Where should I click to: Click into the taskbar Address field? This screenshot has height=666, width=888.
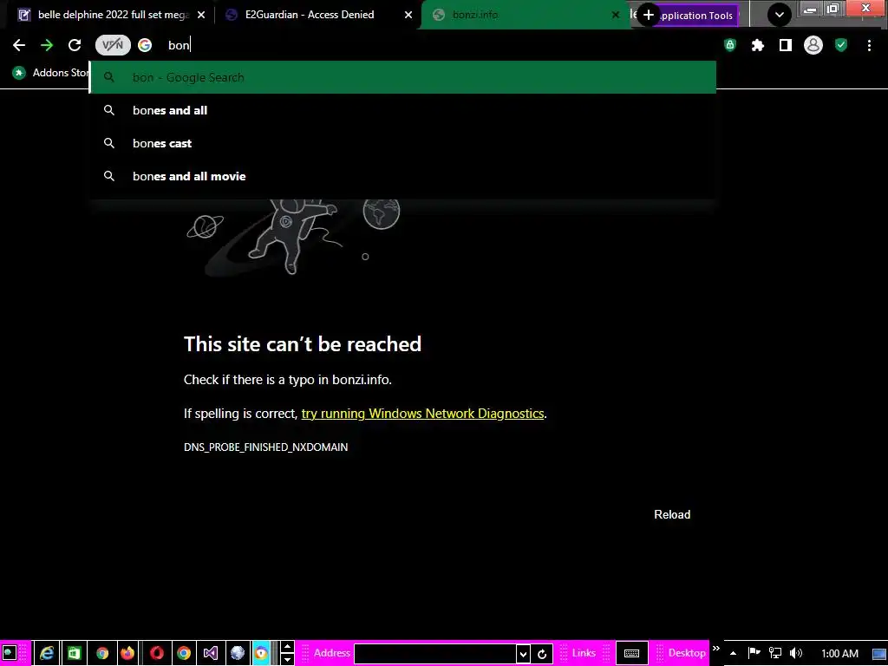(x=435, y=654)
